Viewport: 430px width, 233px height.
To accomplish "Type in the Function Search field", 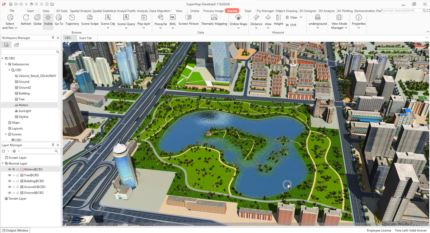I will tap(399, 10).
